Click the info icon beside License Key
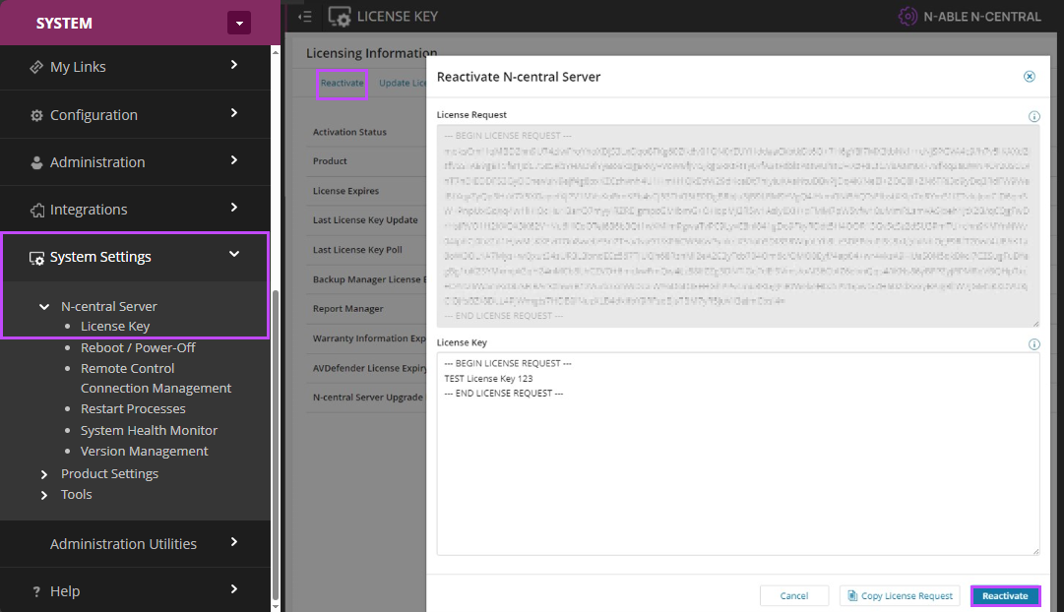 tap(1033, 344)
